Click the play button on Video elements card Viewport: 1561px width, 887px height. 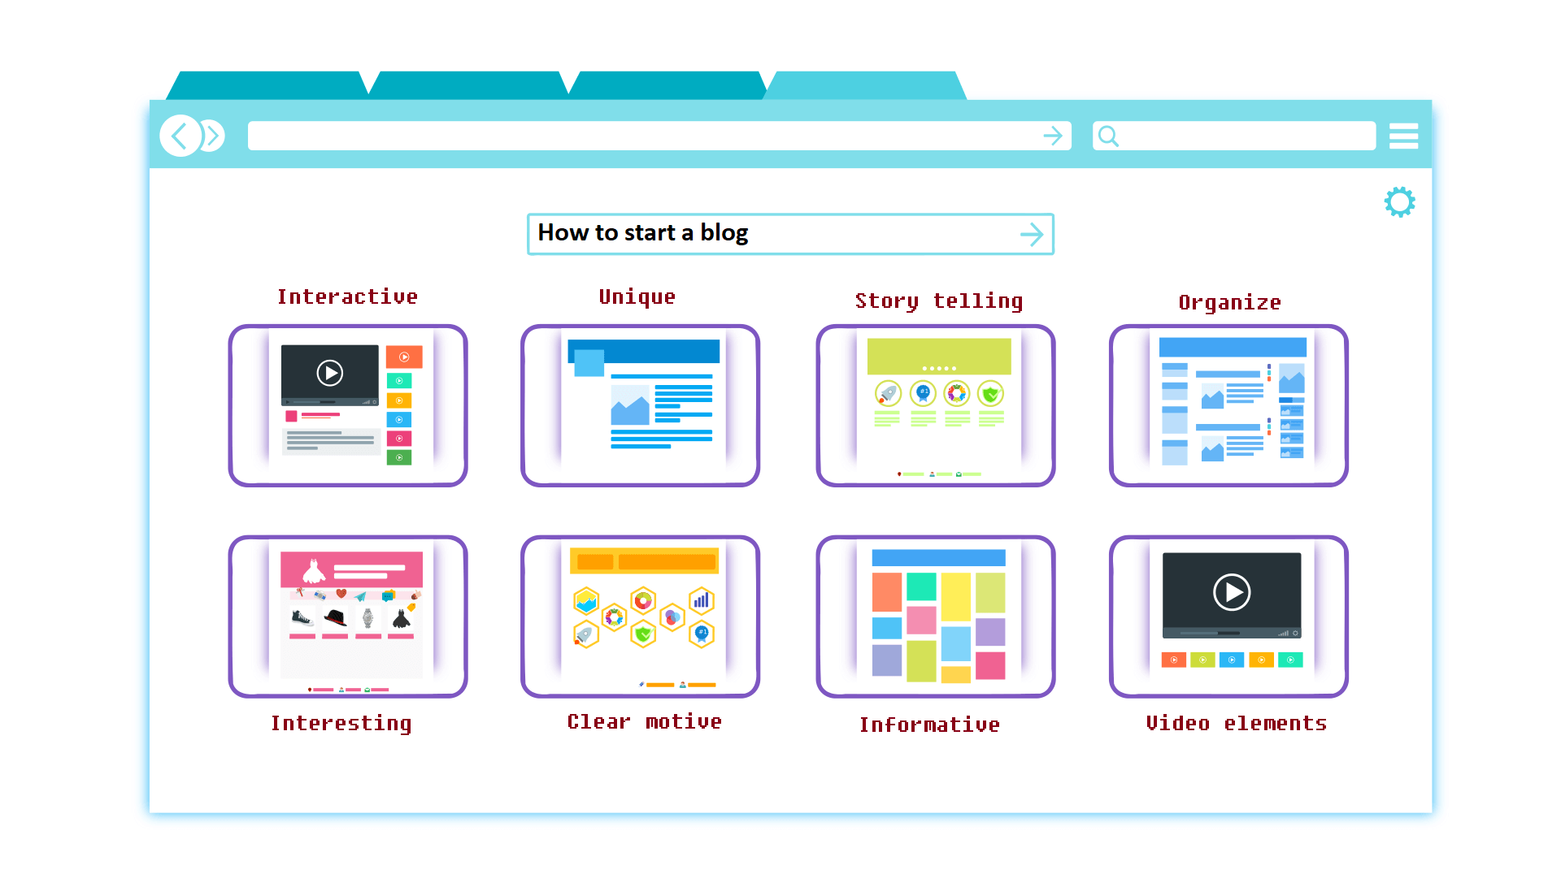click(1231, 594)
